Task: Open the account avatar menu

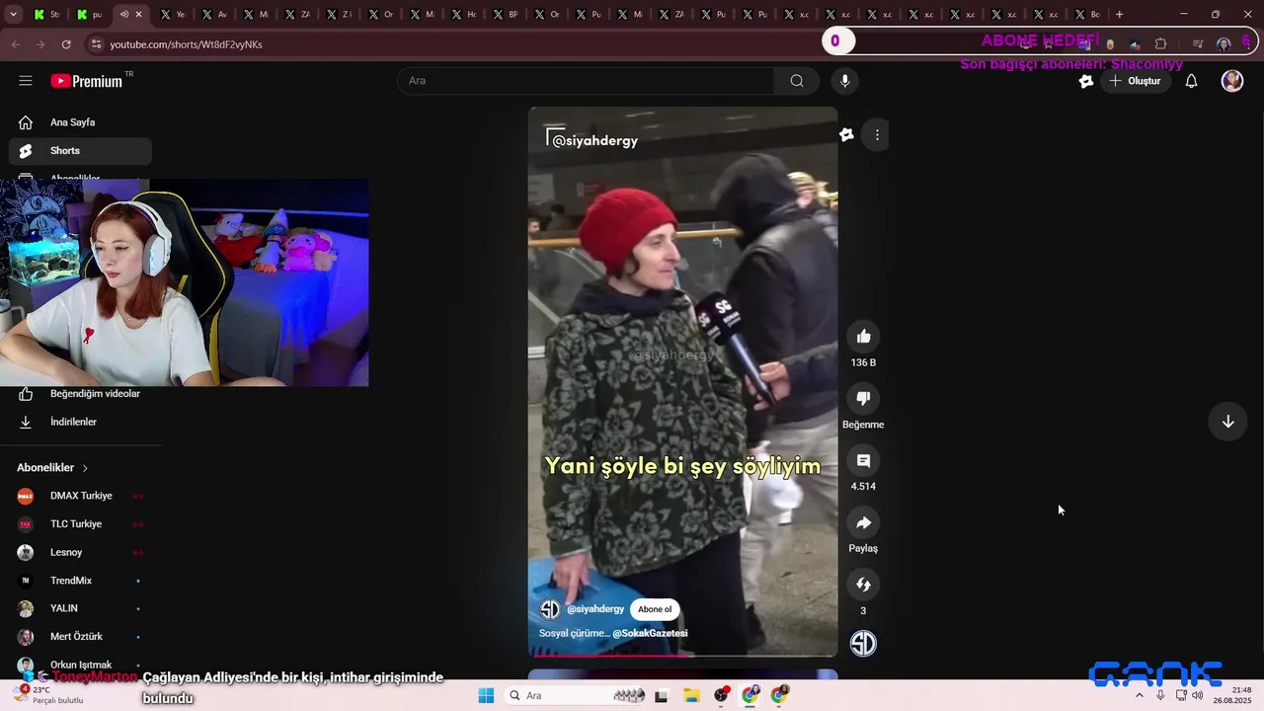Action: 1232,81
